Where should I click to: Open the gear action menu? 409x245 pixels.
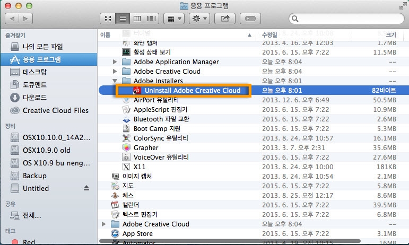click(x=199, y=19)
